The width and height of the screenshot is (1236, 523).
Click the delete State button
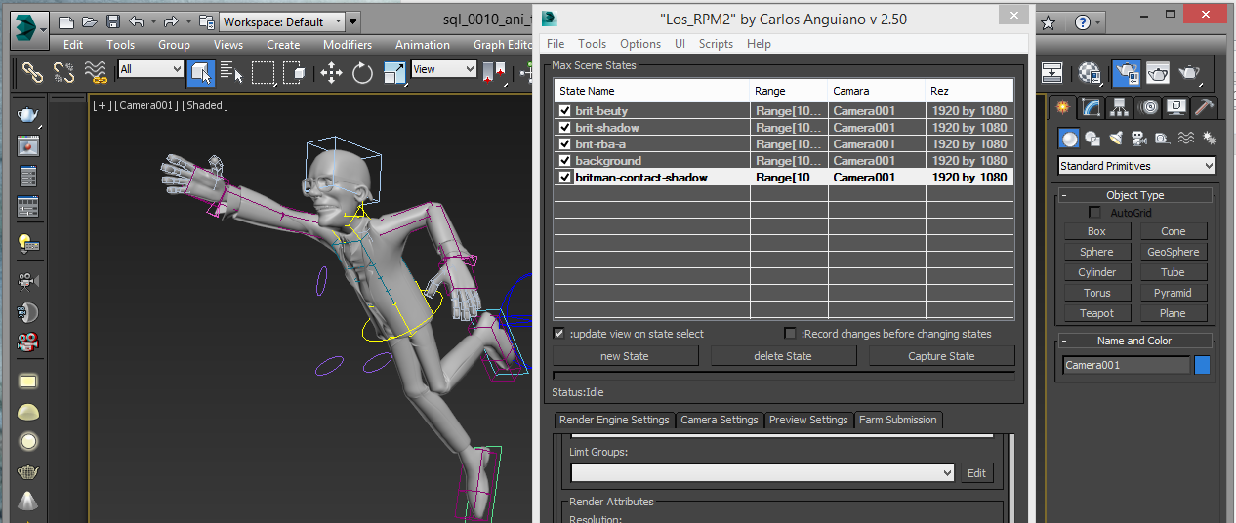783,356
